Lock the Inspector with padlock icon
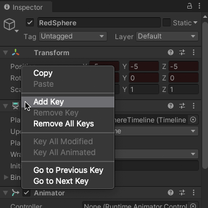The width and height of the screenshot is (208, 208). tap(190, 6)
